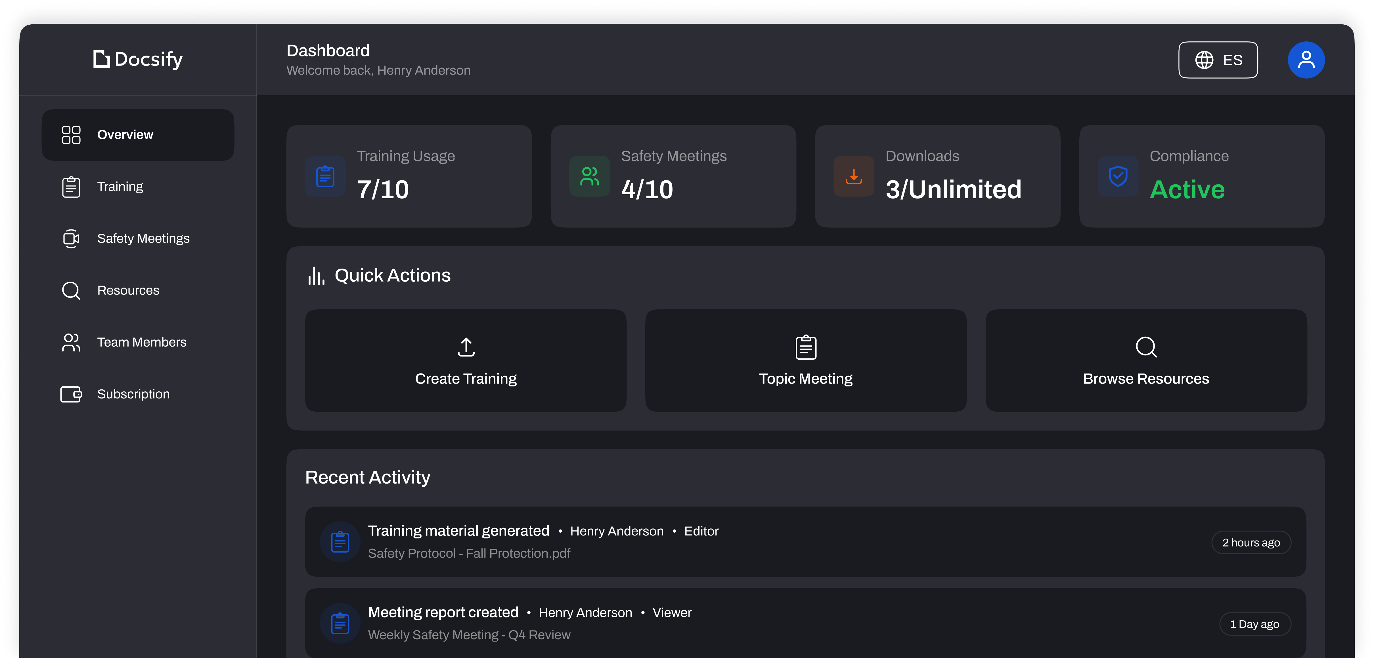
Task: Click the Training material generated activity icon
Action: coord(340,542)
